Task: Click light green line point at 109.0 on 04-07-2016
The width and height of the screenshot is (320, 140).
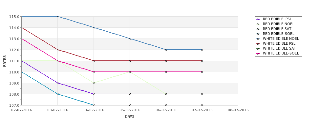Action: pyautogui.click(x=94, y=83)
